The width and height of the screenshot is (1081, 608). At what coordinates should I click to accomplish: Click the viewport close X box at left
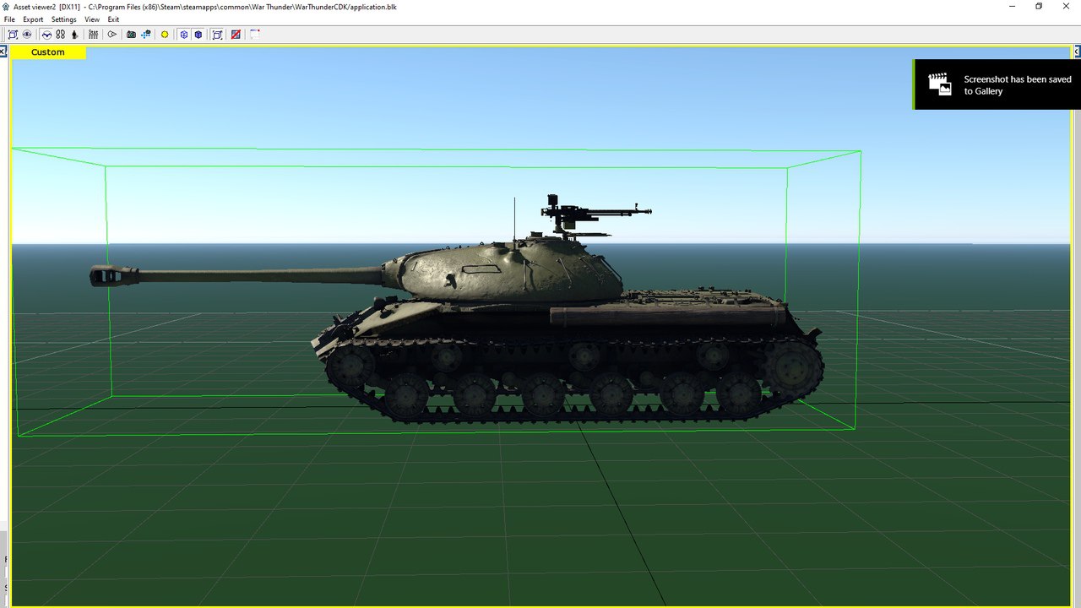click(x=3, y=52)
